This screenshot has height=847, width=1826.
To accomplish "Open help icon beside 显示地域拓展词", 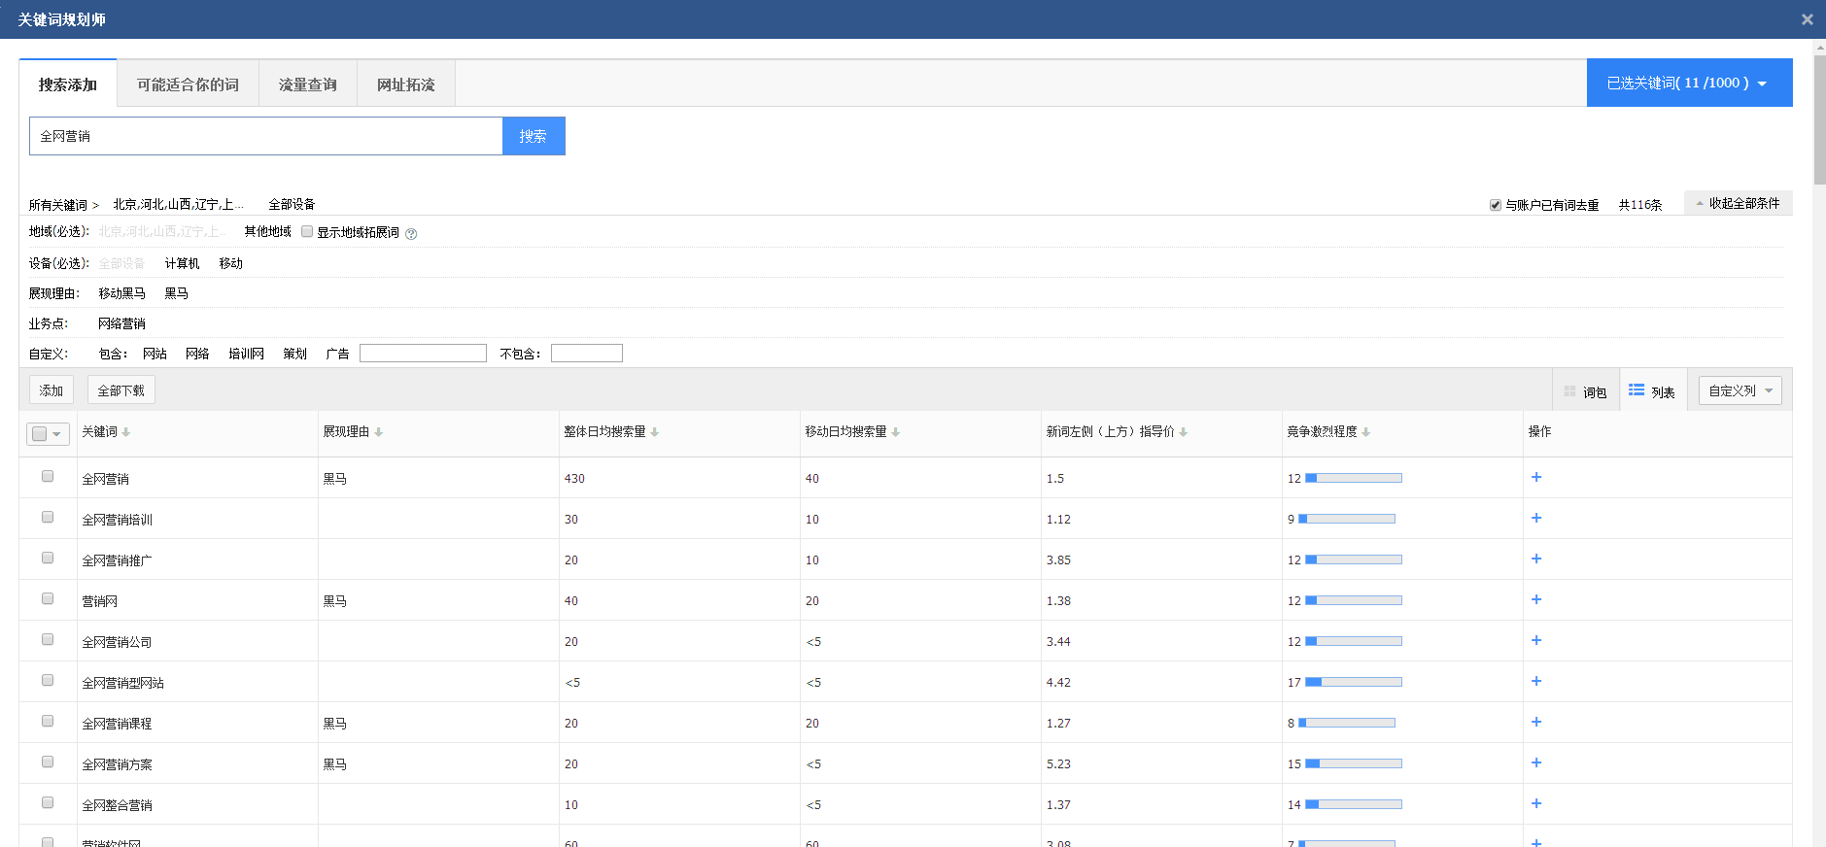I will (x=411, y=234).
